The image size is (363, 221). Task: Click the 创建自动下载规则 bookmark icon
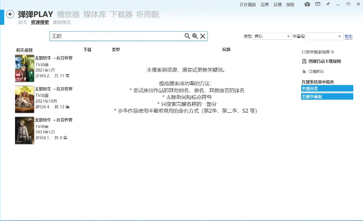tap(304, 61)
